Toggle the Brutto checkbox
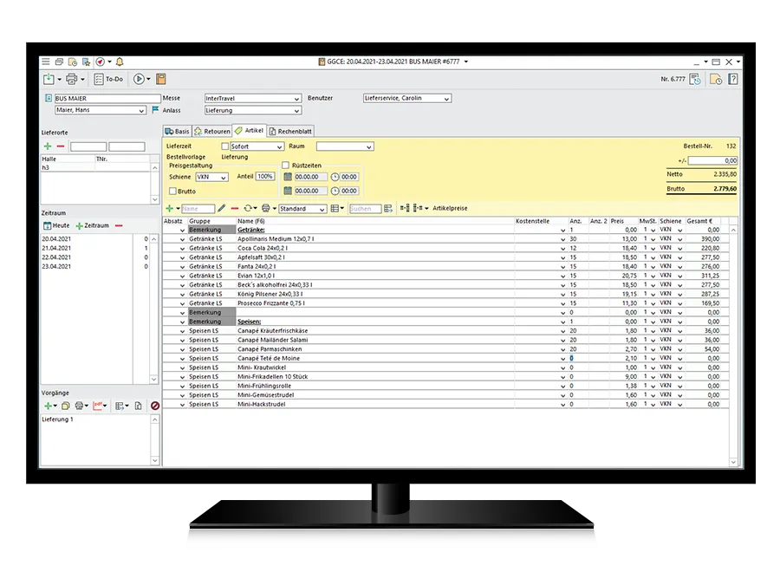The image size is (780, 585). point(172,191)
